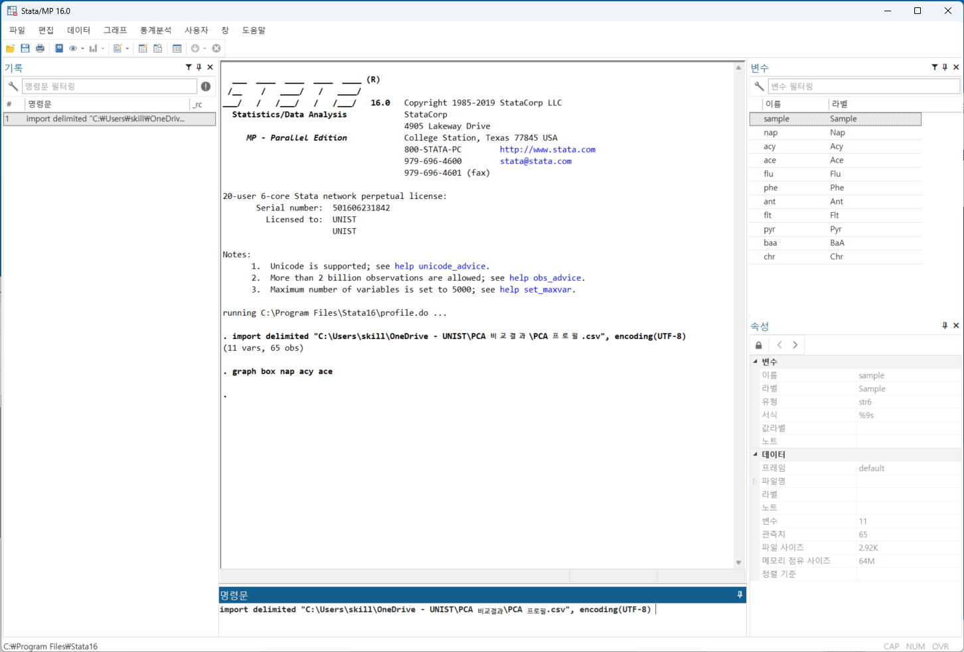Open the 창 menu
This screenshot has width=964, height=652.
pos(225,30)
